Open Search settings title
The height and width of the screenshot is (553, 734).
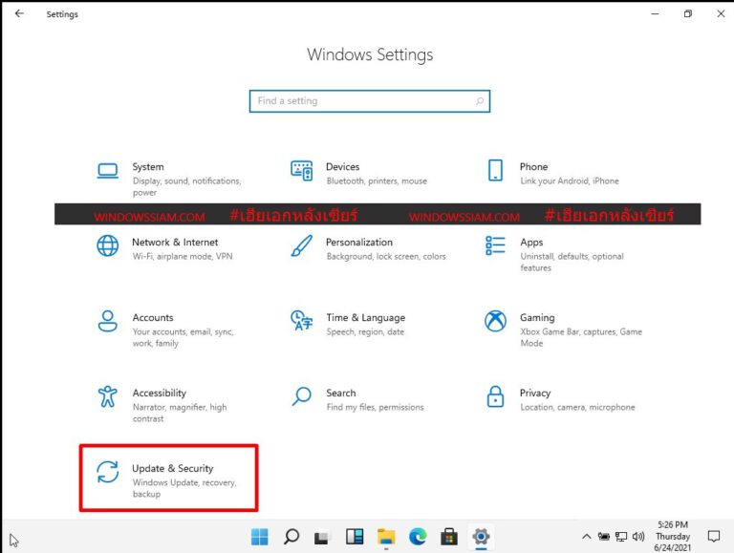341,393
